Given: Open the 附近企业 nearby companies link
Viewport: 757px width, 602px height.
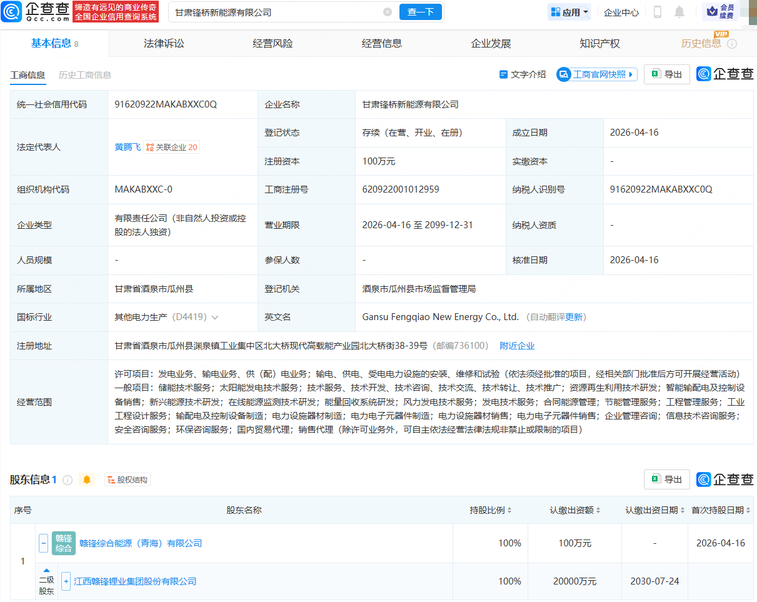Looking at the screenshot, I should click(517, 345).
